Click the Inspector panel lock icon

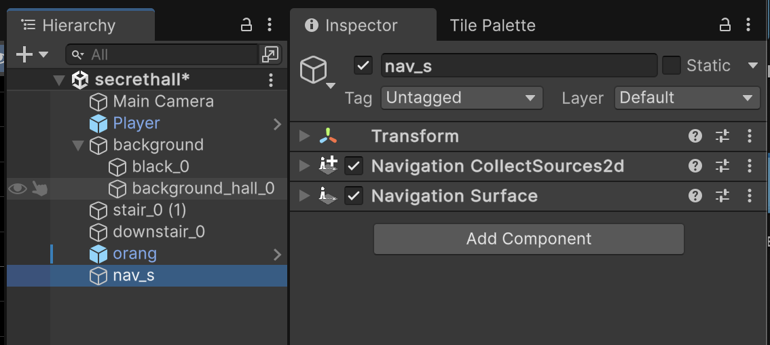725,25
